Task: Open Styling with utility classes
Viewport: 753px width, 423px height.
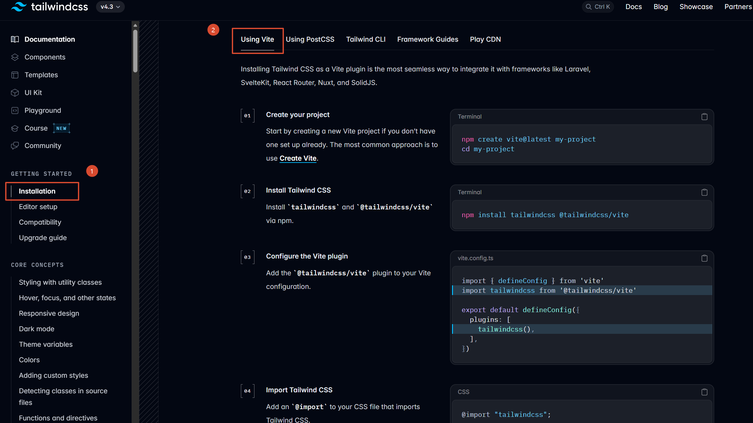Action: (x=60, y=282)
